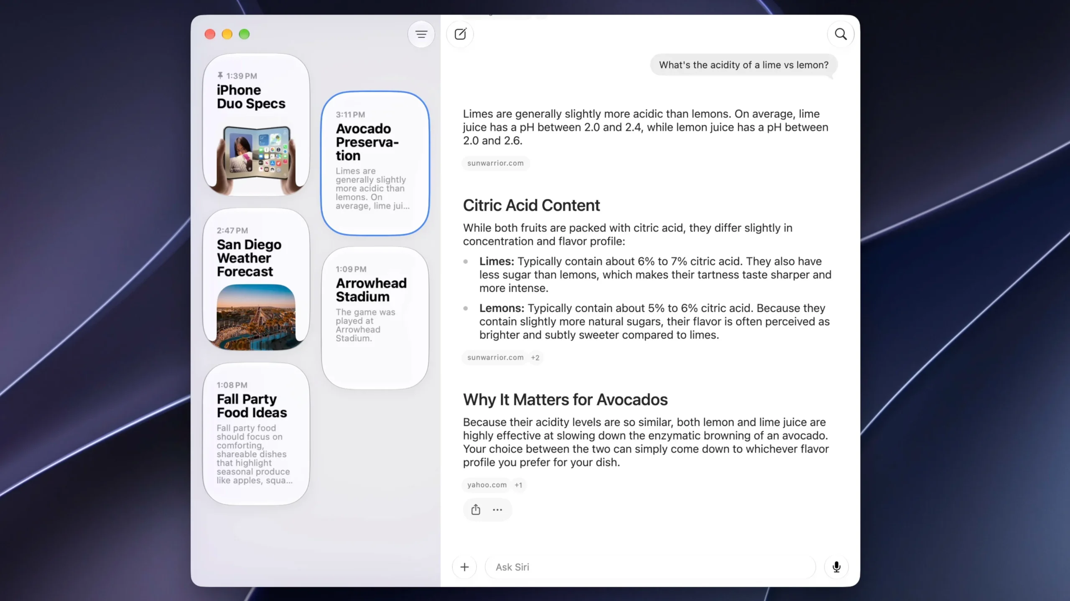Open the yahoo.com source link
The width and height of the screenshot is (1070, 601).
pos(487,485)
